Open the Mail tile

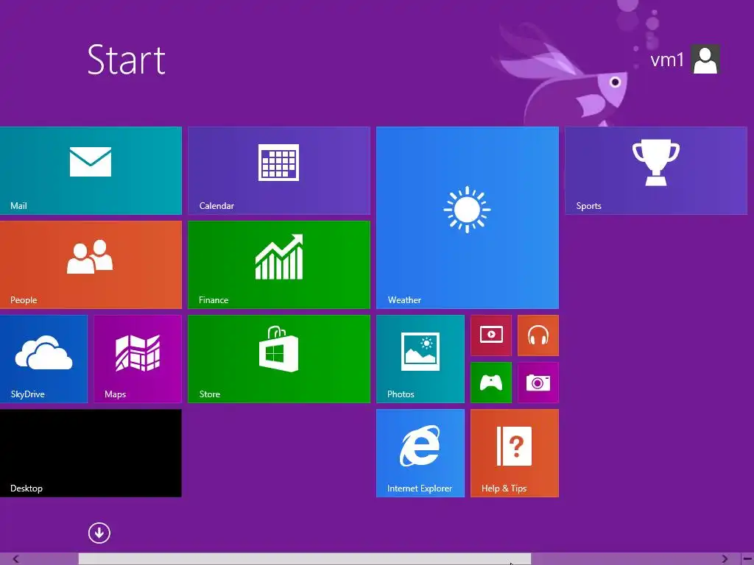(x=91, y=171)
